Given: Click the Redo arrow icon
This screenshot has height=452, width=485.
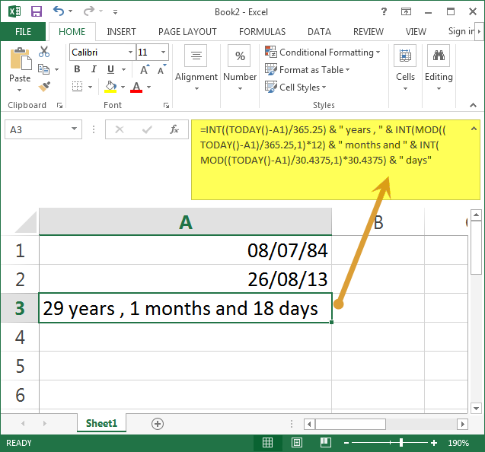Looking at the screenshot, I should pyautogui.click(x=89, y=11).
